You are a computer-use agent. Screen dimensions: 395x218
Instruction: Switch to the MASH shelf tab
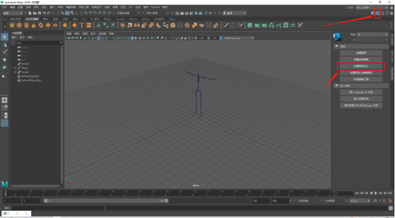(145, 19)
